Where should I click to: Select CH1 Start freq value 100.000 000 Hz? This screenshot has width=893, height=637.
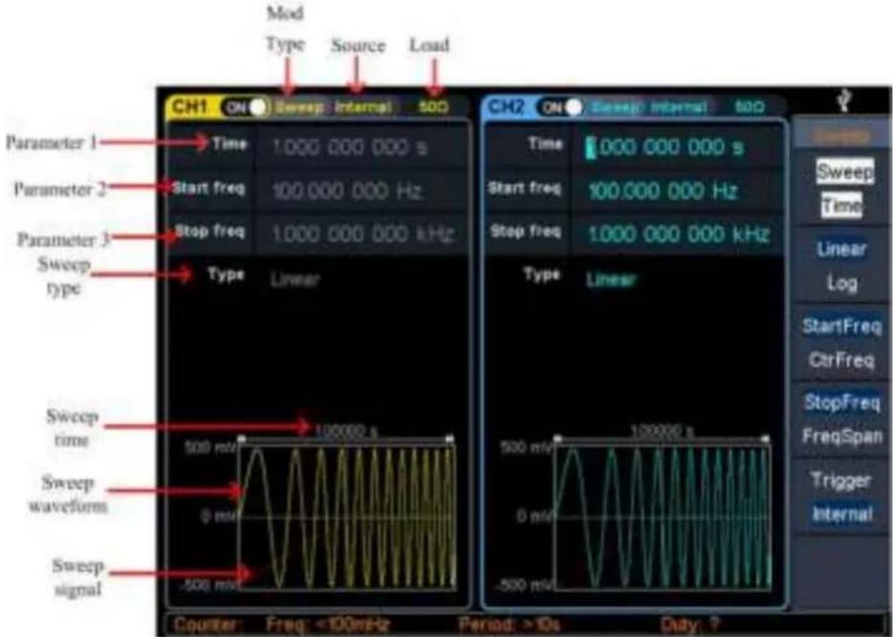pyautogui.click(x=347, y=191)
